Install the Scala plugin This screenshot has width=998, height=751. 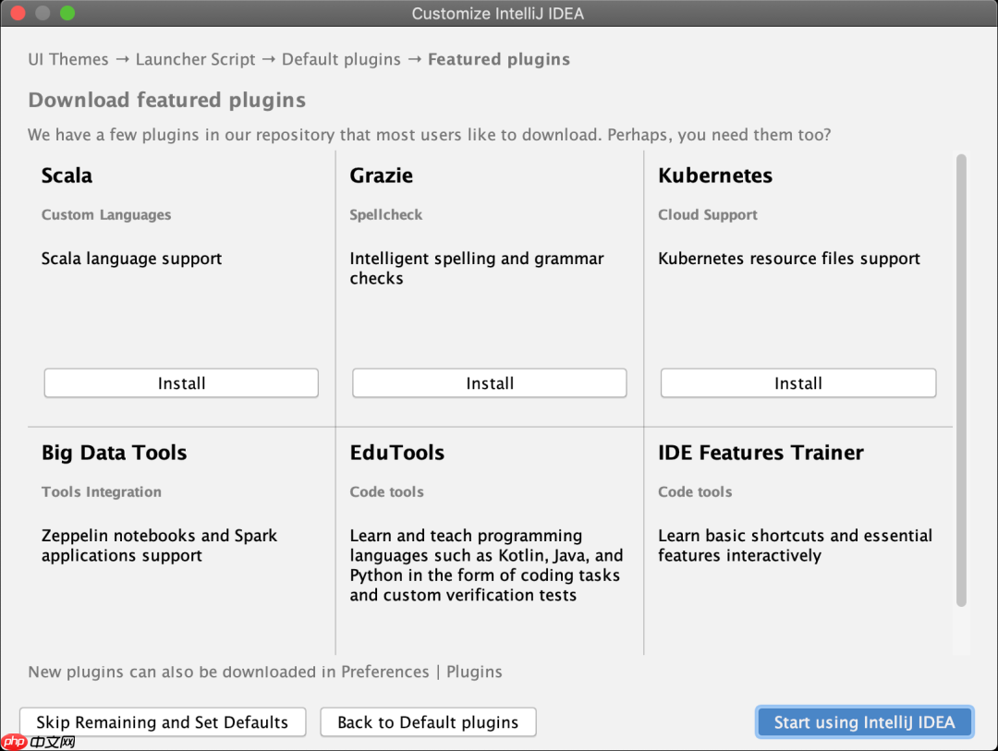181,382
